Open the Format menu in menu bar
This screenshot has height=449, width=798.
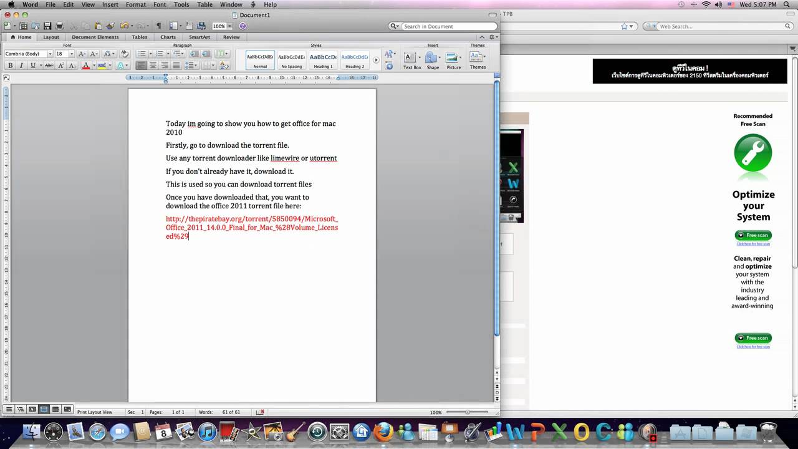136,4
